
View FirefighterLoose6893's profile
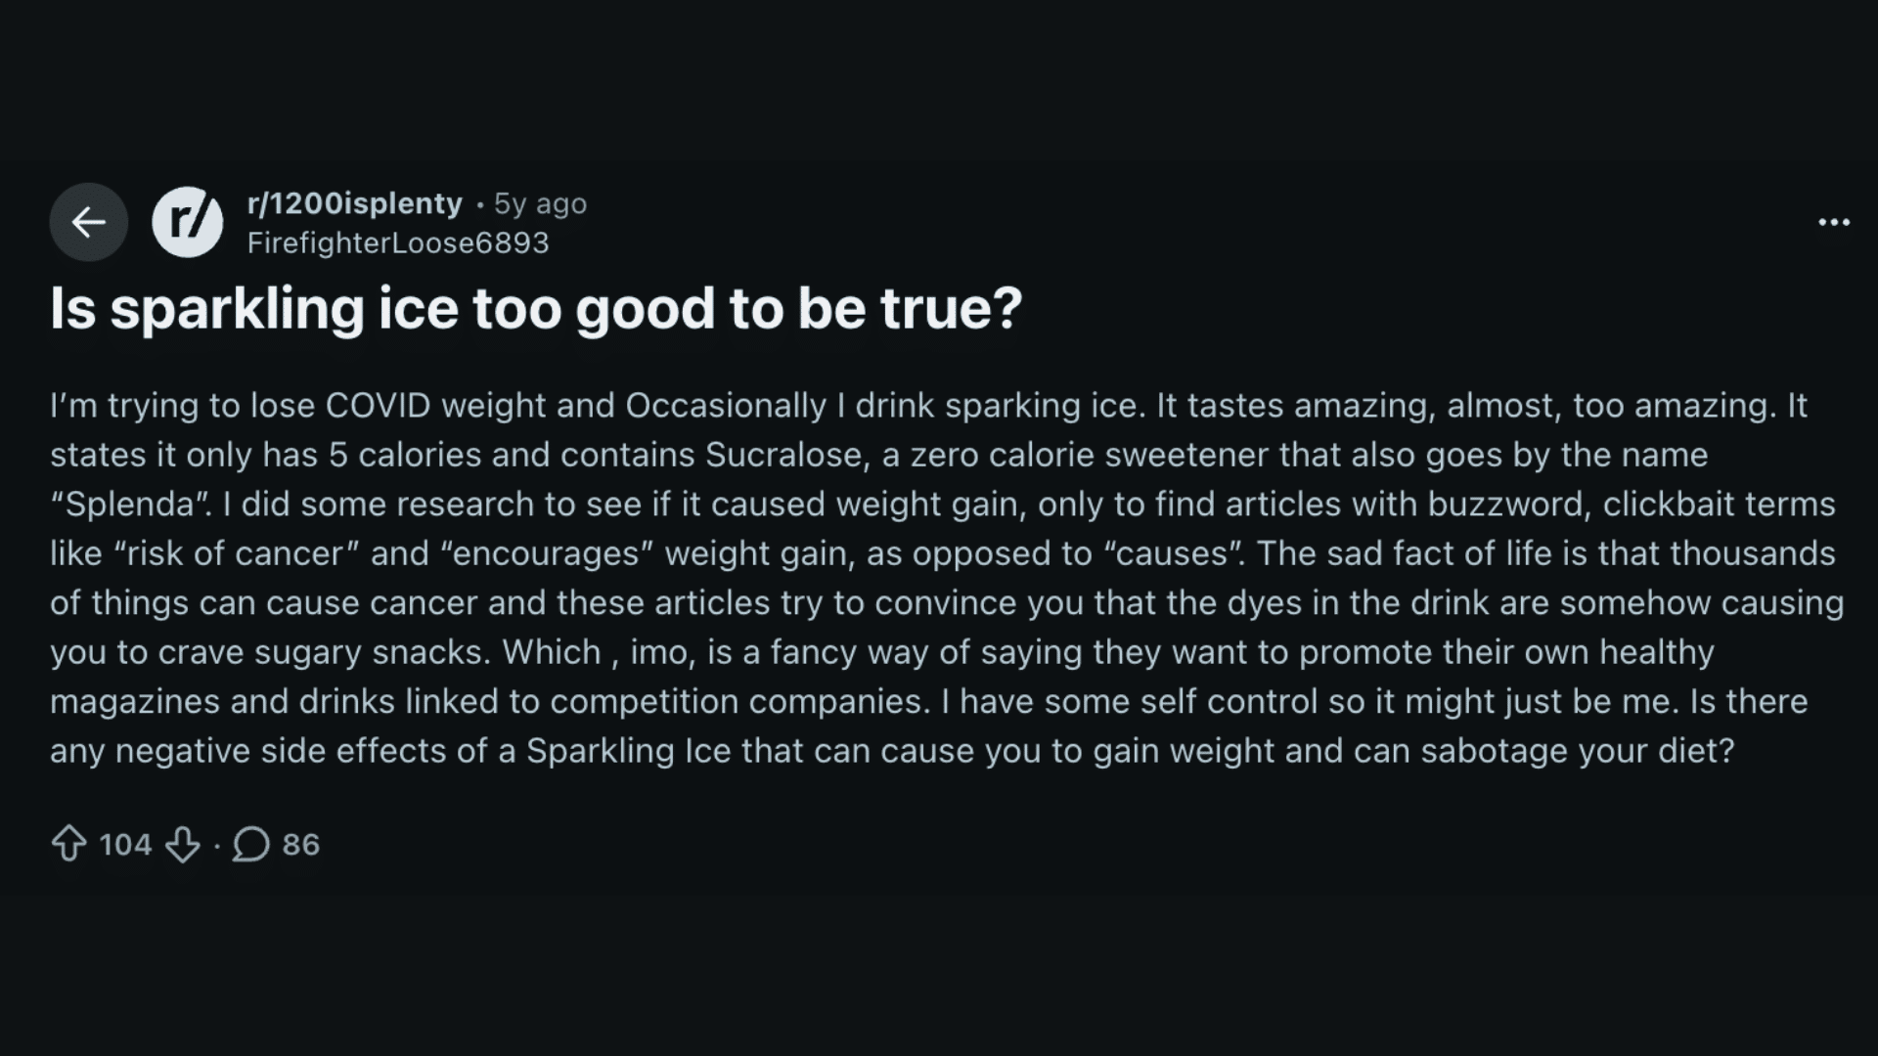pyautogui.click(x=397, y=242)
